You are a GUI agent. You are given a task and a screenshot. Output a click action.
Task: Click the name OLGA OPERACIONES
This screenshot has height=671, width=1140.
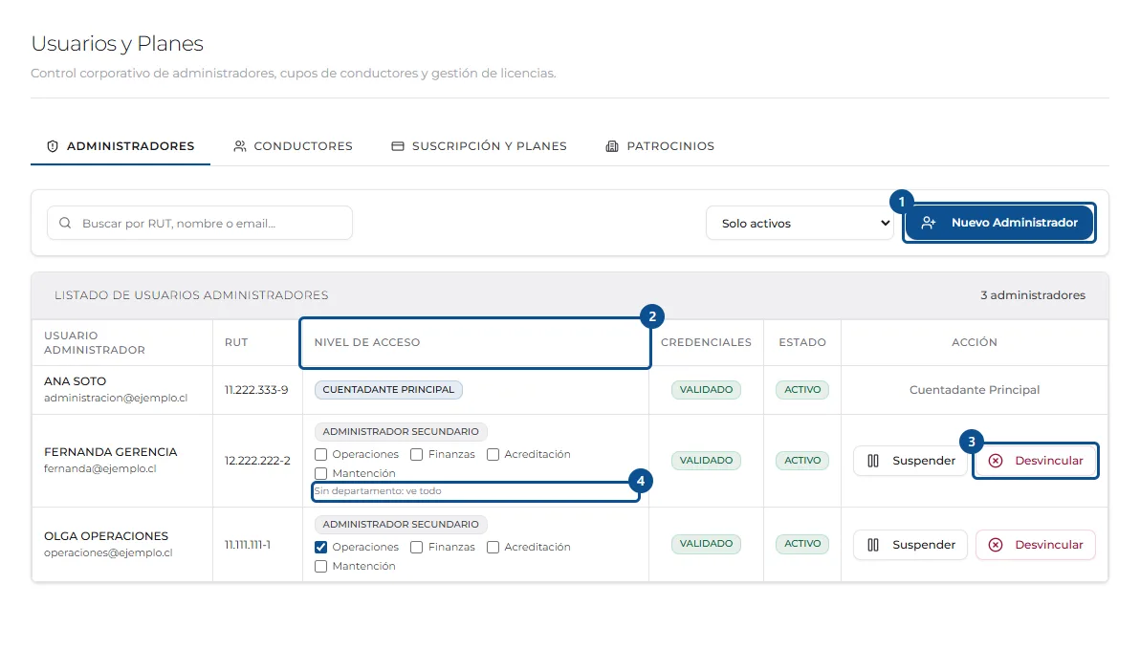pos(106,536)
